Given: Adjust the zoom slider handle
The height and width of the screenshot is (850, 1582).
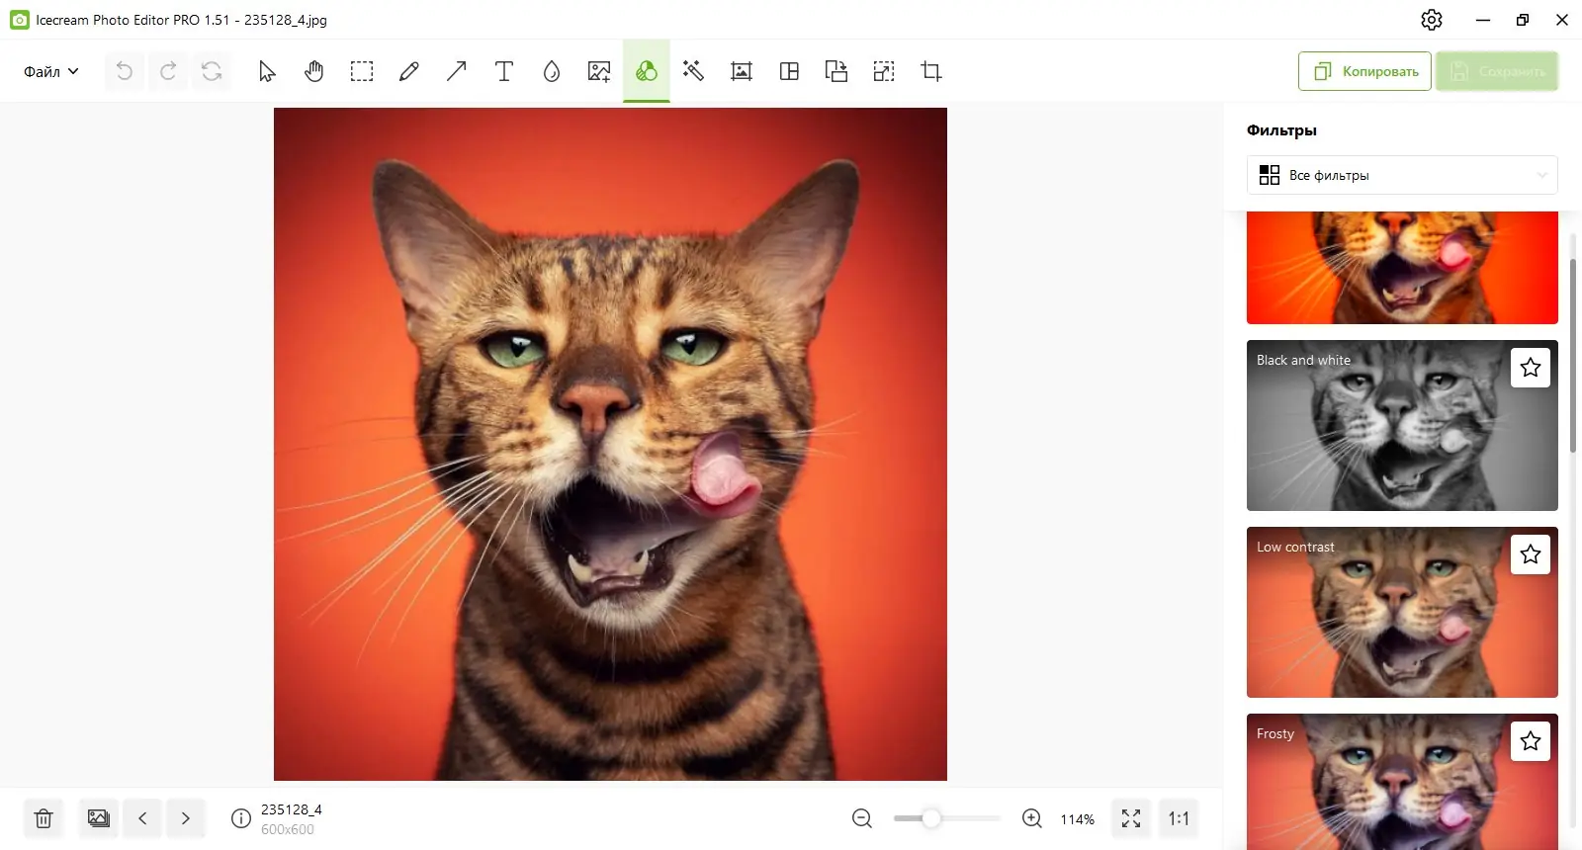Looking at the screenshot, I should coord(930,818).
